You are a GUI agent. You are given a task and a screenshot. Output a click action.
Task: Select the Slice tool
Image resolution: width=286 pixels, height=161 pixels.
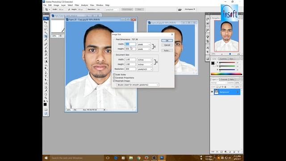(x=46, y=40)
